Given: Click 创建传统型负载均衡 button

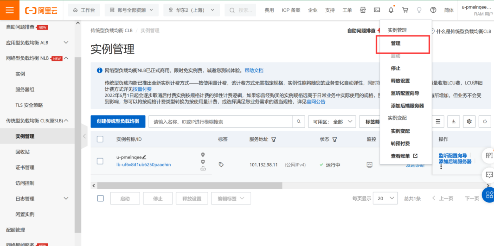Looking at the screenshot, I should (x=118, y=121).
